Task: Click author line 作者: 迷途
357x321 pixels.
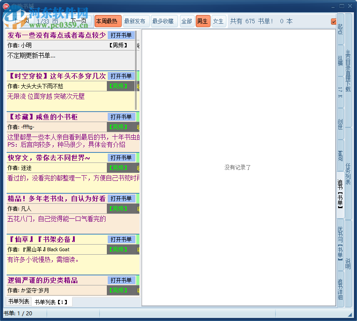Action: pyautogui.click(x=20, y=168)
